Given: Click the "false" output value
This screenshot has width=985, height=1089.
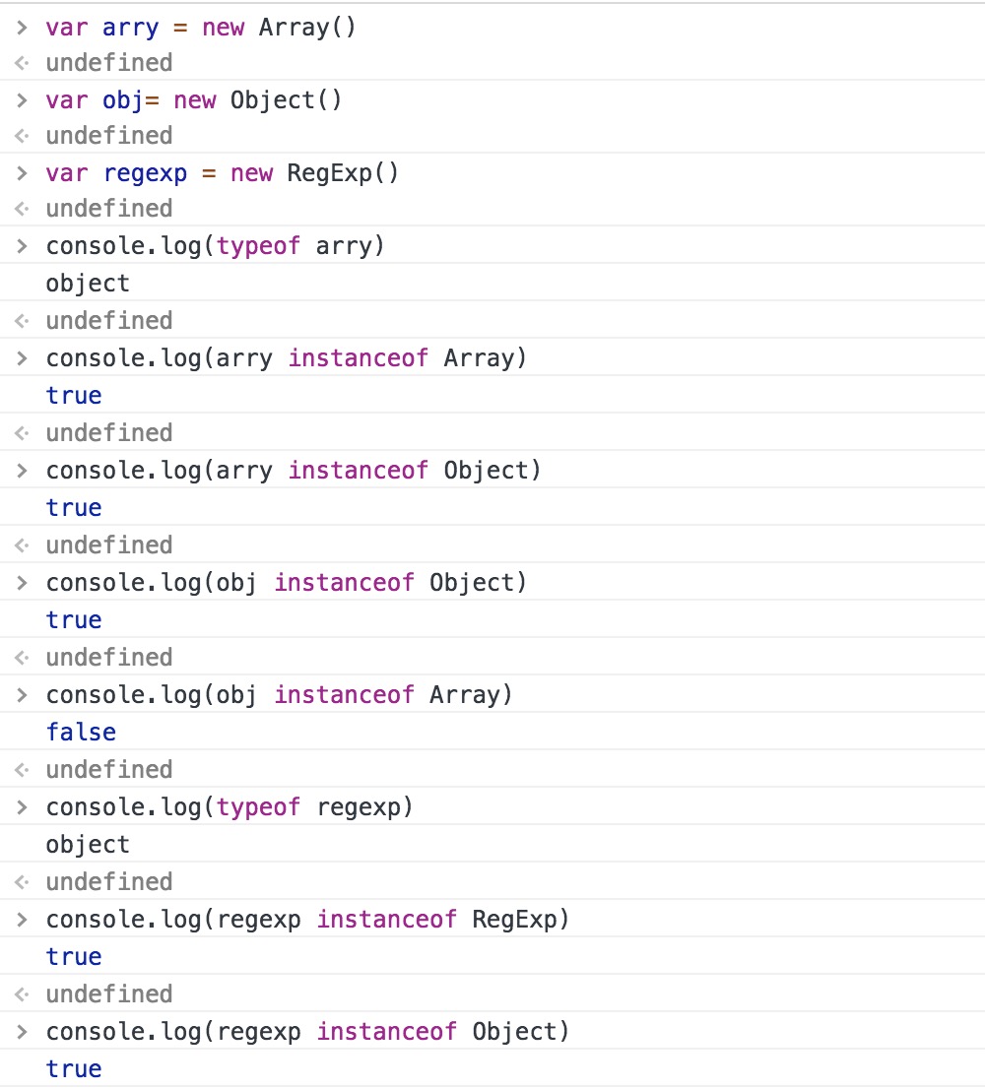Looking at the screenshot, I should tap(81, 733).
